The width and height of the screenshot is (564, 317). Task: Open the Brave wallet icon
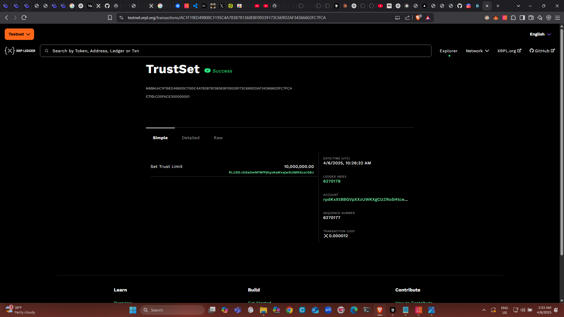531,18
